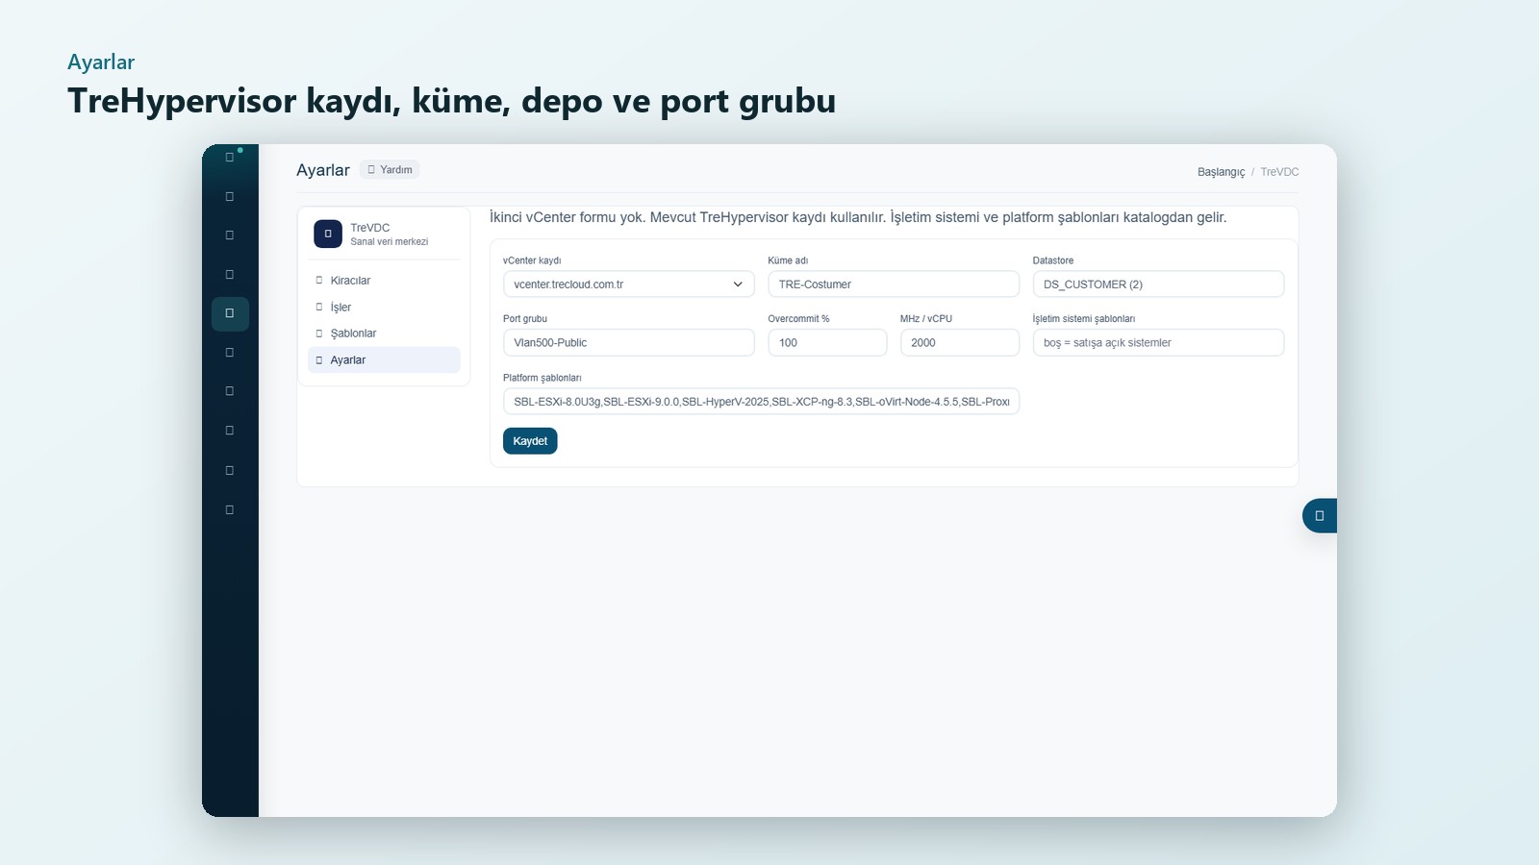Focus the Küme adı field showing TRE-Costumer
1539x865 pixels.
pyautogui.click(x=894, y=284)
